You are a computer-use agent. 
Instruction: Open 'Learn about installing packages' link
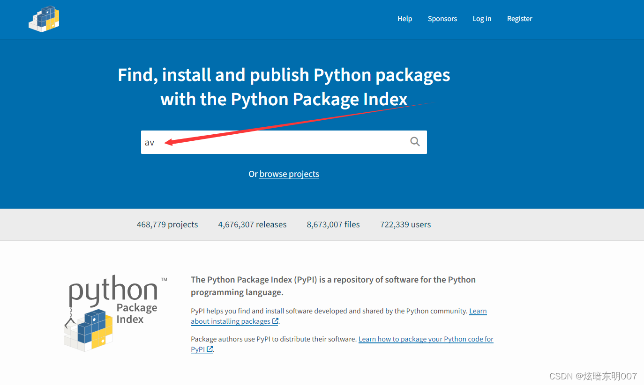234,321
